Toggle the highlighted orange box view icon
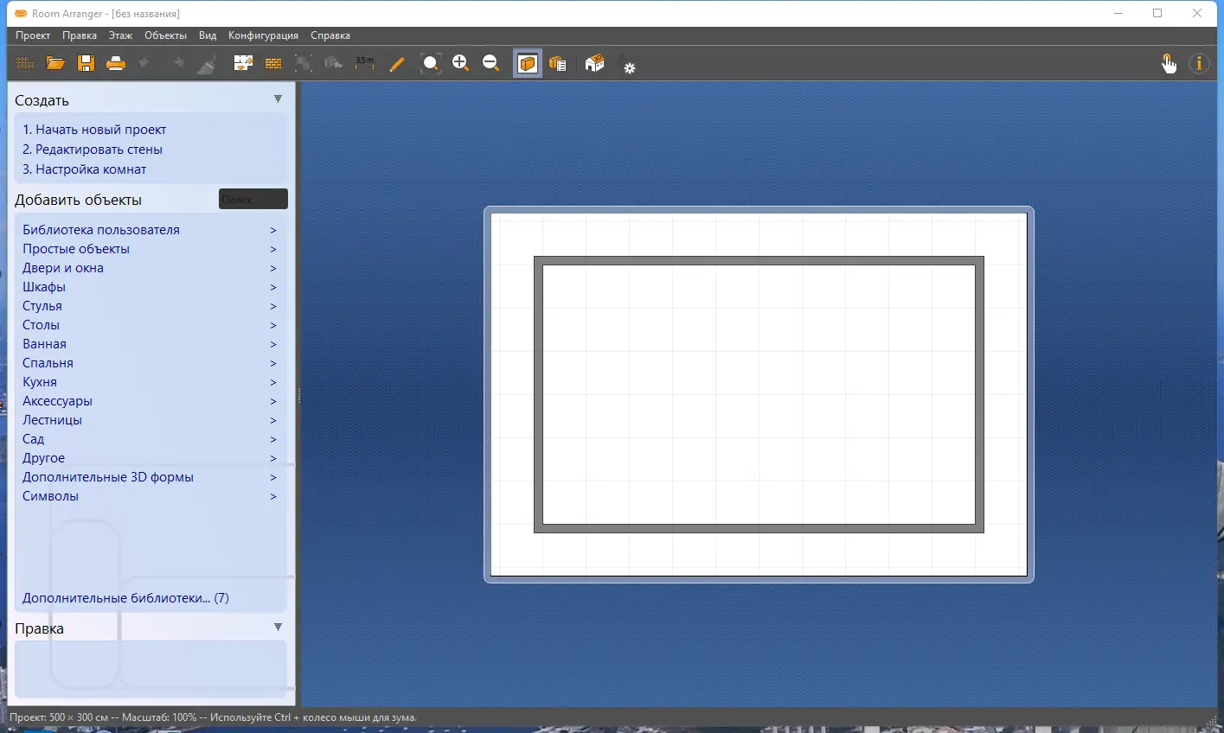Image resolution: width=1224 pixels, height=733 pixels. pos(528,64)
